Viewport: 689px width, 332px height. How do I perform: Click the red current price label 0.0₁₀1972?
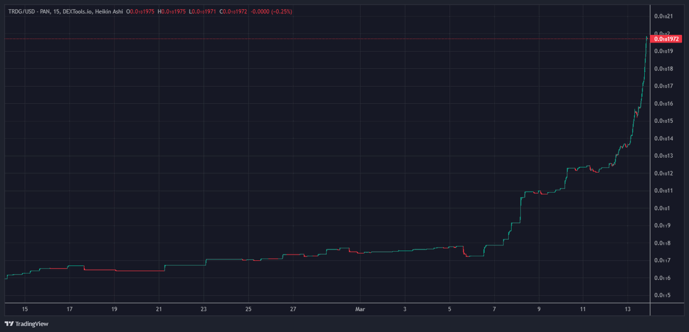(x=667, y=39)
